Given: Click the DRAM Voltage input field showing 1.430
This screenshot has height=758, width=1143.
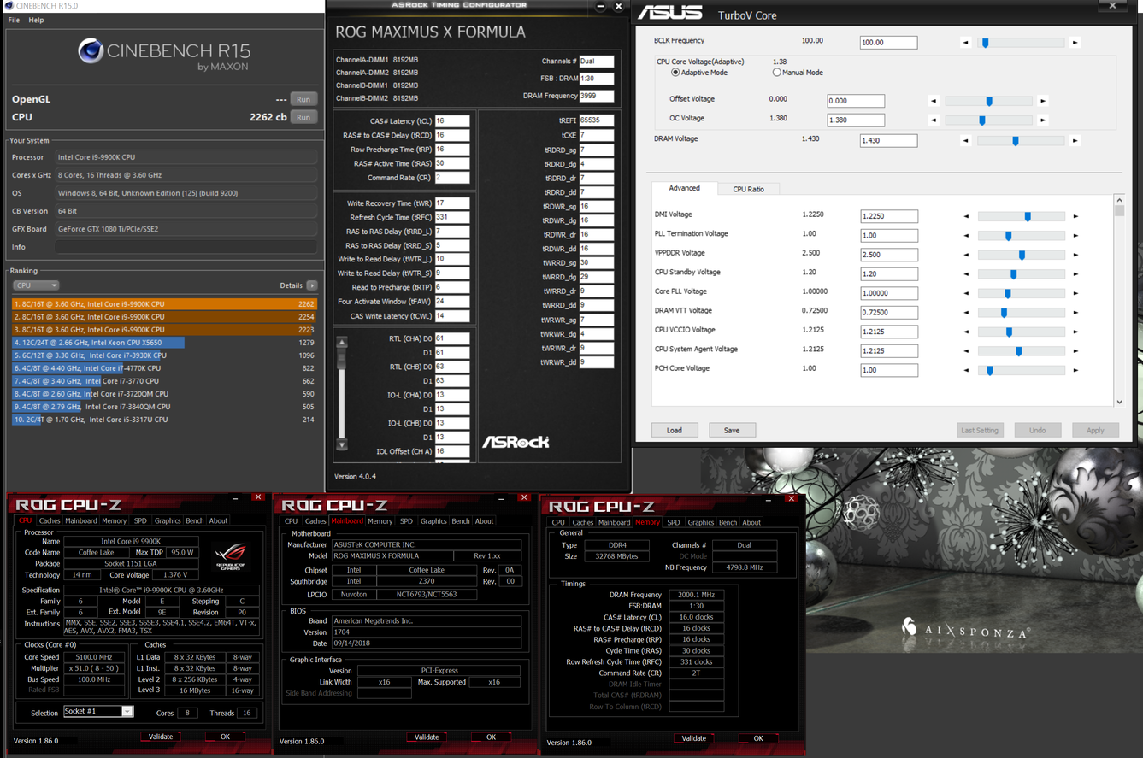Looking at the screenshot, I should pyautogui.click(x=888, y=141).
